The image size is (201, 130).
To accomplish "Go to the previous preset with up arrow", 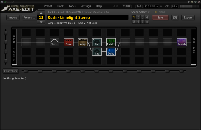I will click(41, 13).
